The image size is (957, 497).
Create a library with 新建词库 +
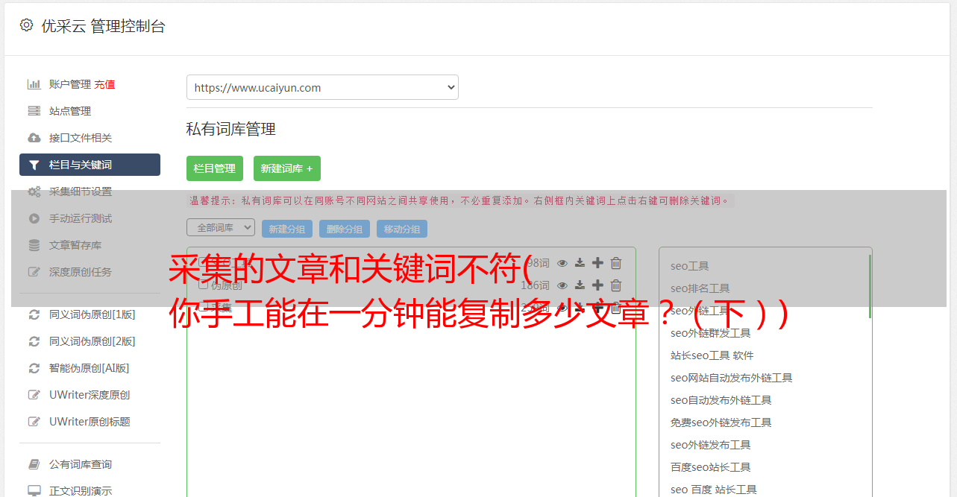point(287,168)
